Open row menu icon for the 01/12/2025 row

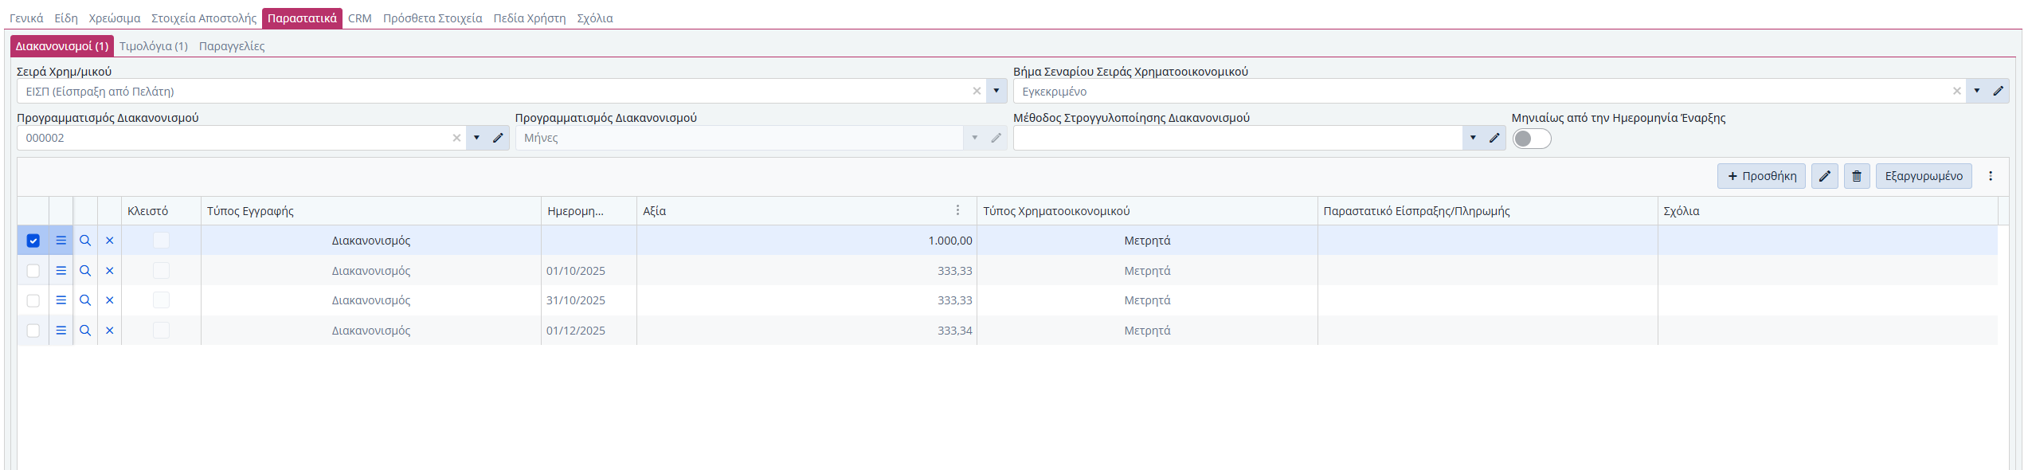(x=61, y=331)
